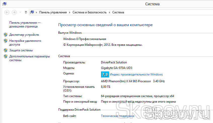Screen dimensions: 213x123
Task: Click the Тип системы: label
Action: 73,96
